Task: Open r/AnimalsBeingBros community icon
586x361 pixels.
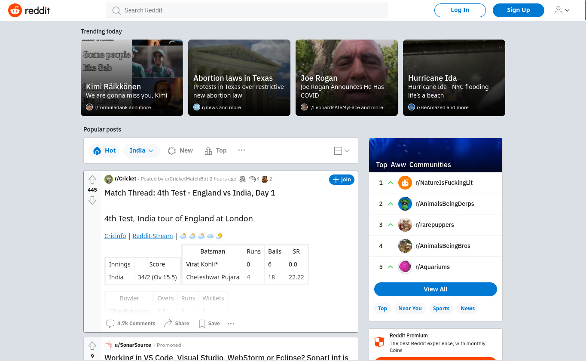Action: [405, 246]
